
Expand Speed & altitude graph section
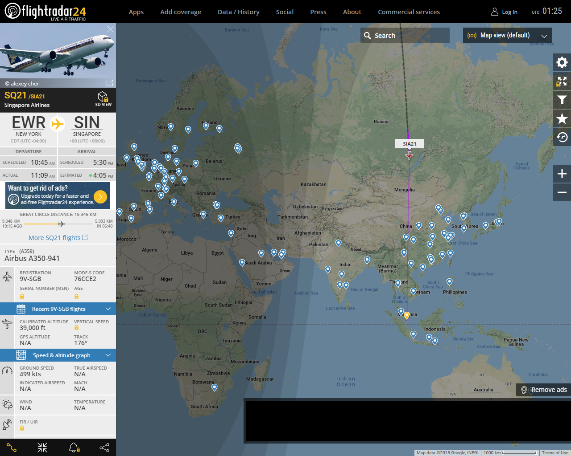click(58, 355)
